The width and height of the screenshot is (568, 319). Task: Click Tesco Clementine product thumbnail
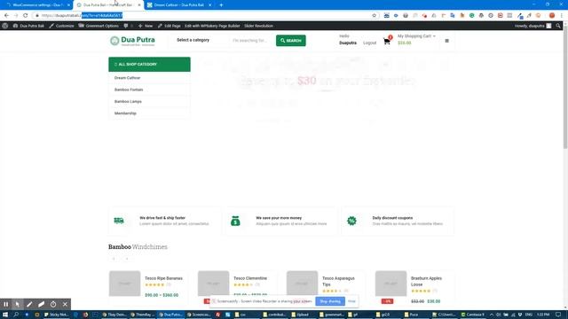click(x=213, y=284)
